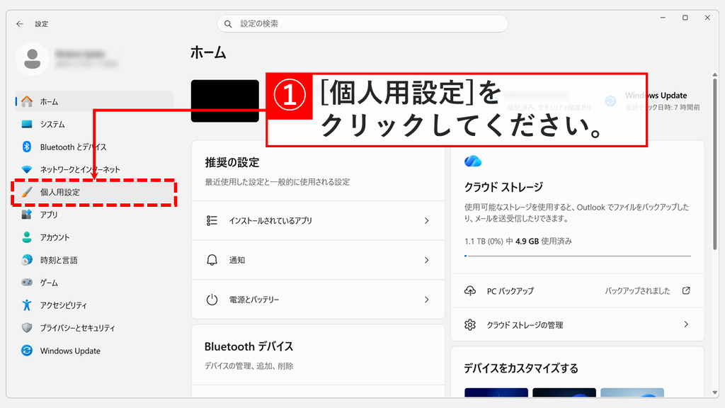The width and height of the screenshot is (725, 408).
Task: Click the search magnifier icon
Action: (228, 23)
